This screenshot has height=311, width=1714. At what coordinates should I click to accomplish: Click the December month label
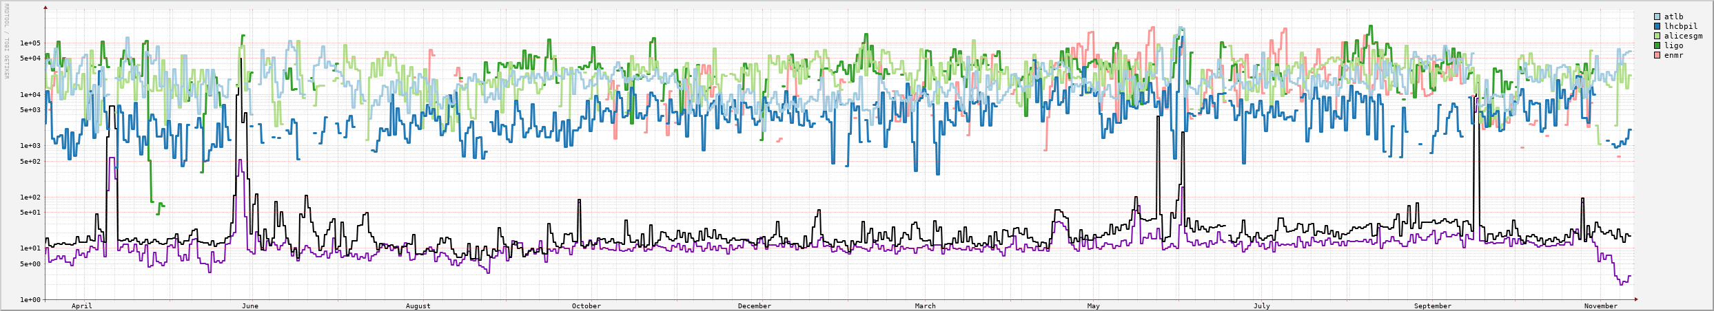pyautogui.click(x=755, y=306)
